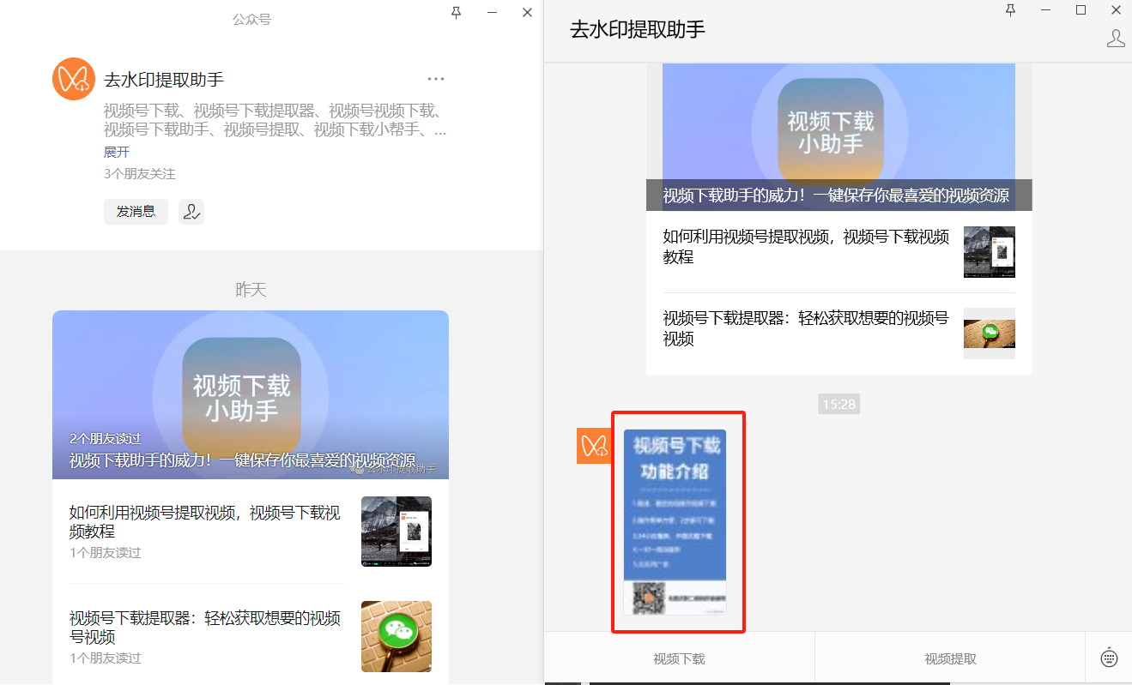The image size is (1132, 685).
Task: Expand the description with 展开
Action: (x=117, y=152)
